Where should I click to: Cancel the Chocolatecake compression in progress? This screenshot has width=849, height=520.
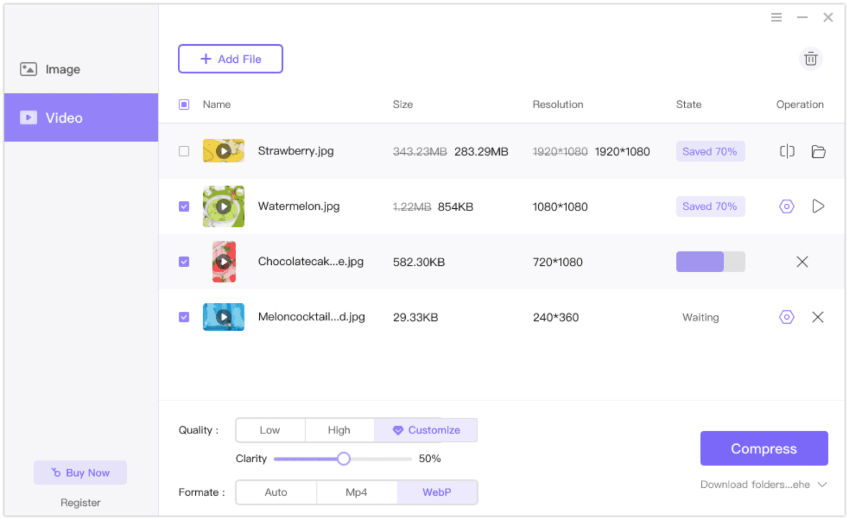tap(802, 262)
